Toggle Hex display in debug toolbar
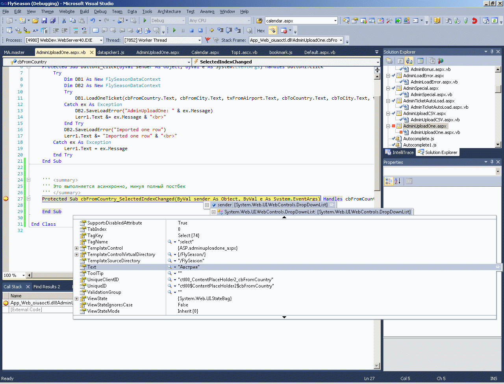This screenshot has height=384, width=504. click(261, 30)
